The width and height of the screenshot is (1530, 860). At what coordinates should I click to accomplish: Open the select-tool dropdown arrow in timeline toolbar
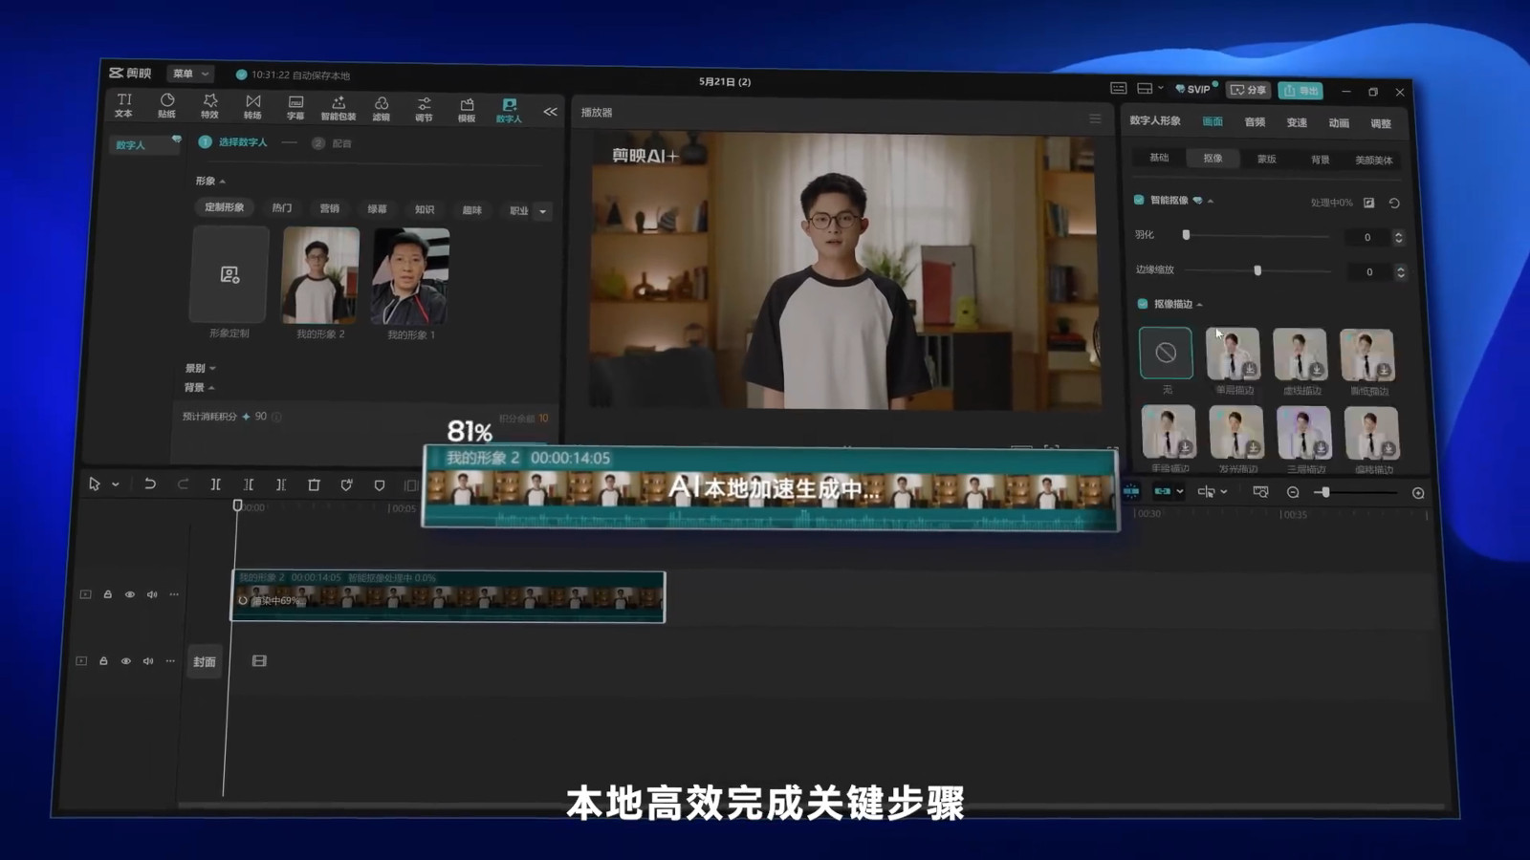pyautogui.click(x=115, y=484)
